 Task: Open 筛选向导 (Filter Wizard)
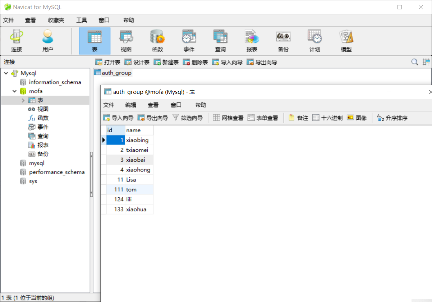click(188, 118)
